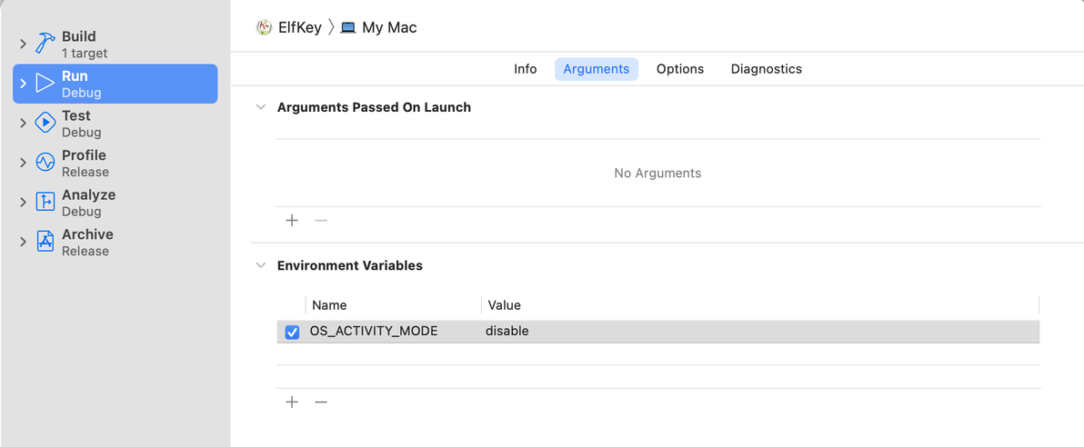Click the Build hammer icon
The width and height of the screenshot is (1084, 447).
click(45, 44)
